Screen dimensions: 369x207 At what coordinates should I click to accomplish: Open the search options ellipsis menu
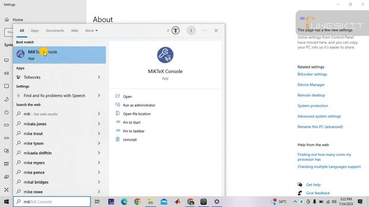205,30
